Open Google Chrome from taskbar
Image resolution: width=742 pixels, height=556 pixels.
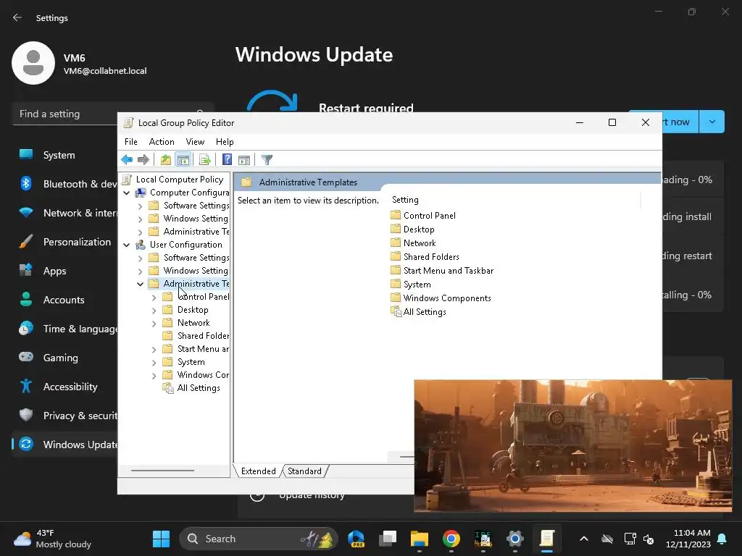(x=451, y=539)
